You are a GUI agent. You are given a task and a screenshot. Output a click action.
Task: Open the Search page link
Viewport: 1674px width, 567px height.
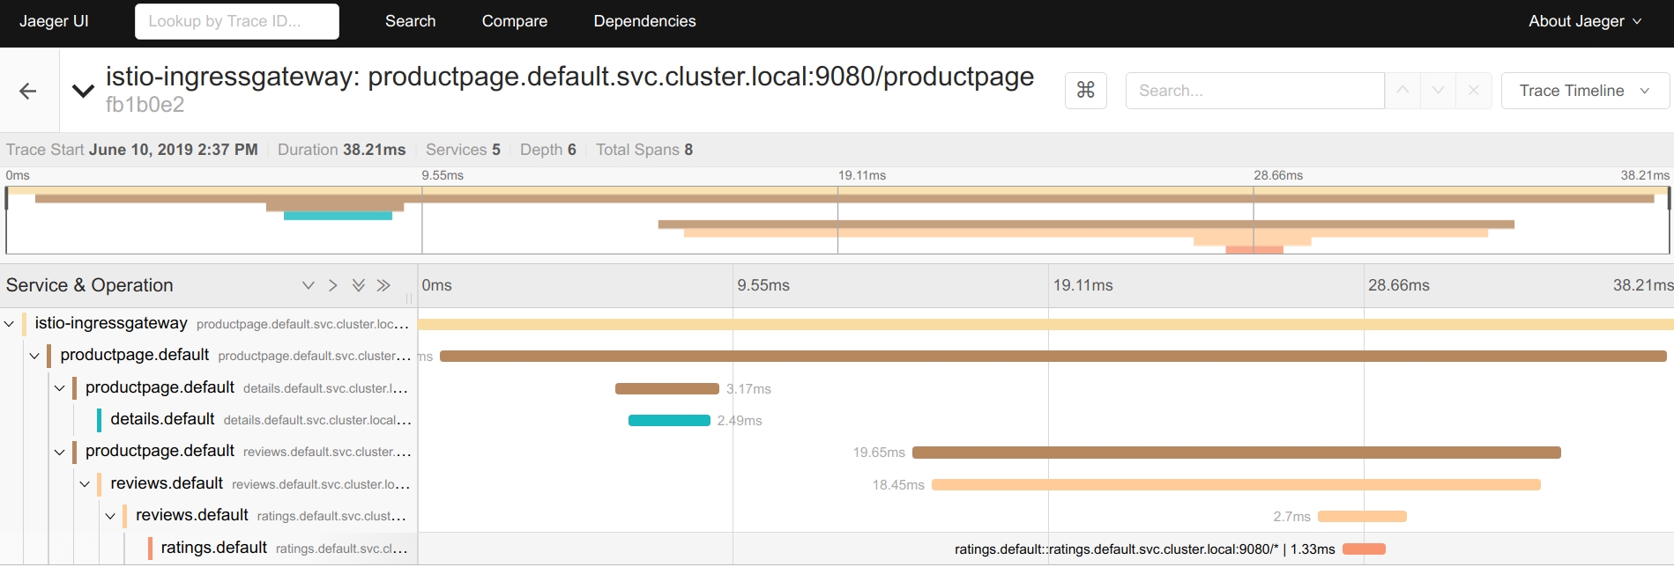click(410, 21)
